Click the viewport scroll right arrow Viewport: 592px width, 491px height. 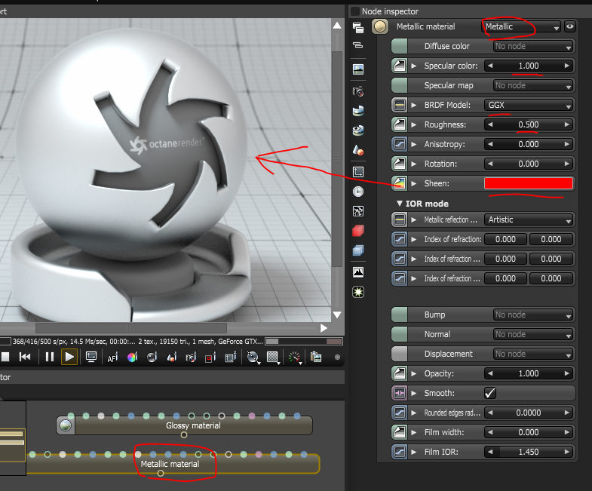tap(324, 328)
